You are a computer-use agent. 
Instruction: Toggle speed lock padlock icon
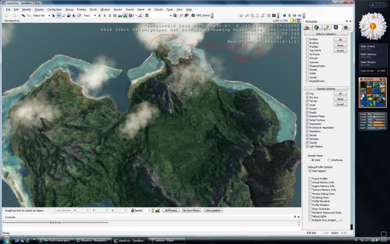pos(133,210)
